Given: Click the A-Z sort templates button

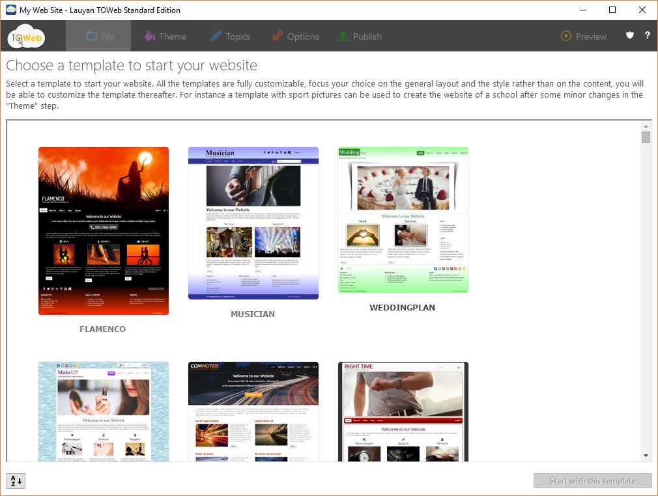Looking at the screenshot, I should pyautogui.click(x=16, y=480).
